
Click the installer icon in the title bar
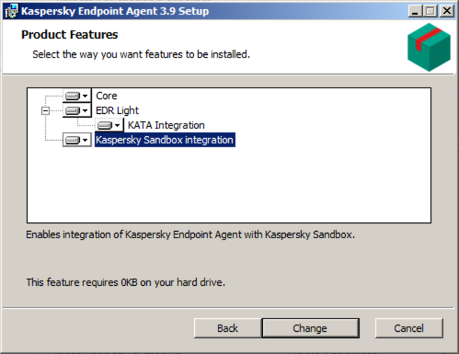coord(10,11)
